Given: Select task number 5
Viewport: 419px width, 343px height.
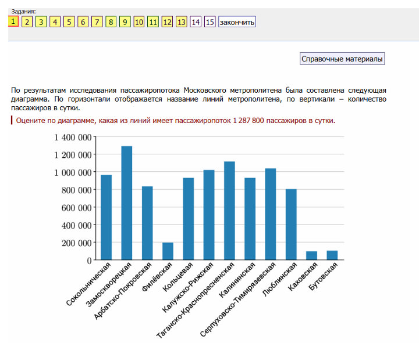Looking at the screenshot, I should pos(69,22).
